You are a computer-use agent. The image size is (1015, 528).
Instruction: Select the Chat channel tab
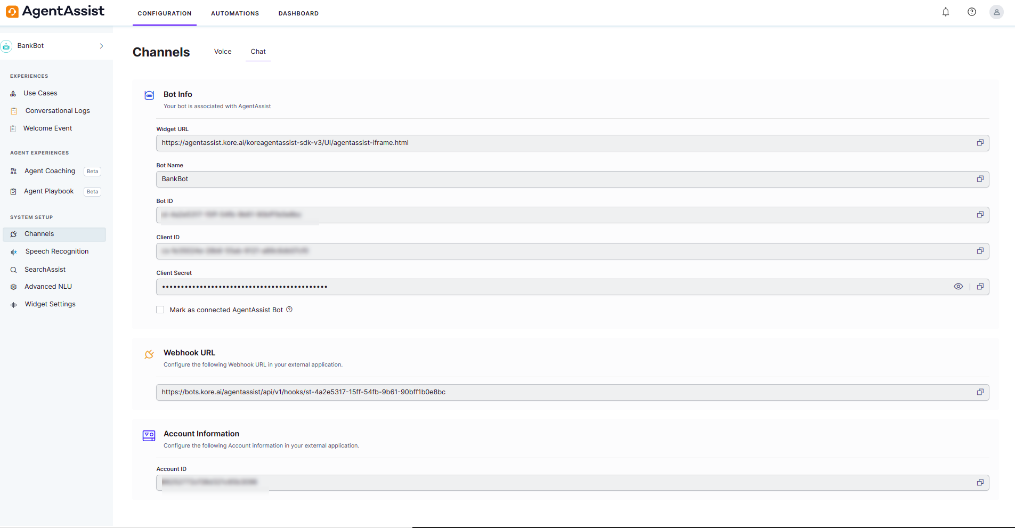pos(258,52)
